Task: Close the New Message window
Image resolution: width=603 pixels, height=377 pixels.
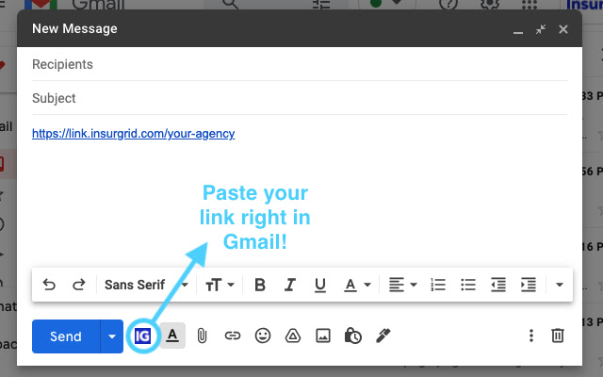Action: pyautogui.click(x=563, y=29)
